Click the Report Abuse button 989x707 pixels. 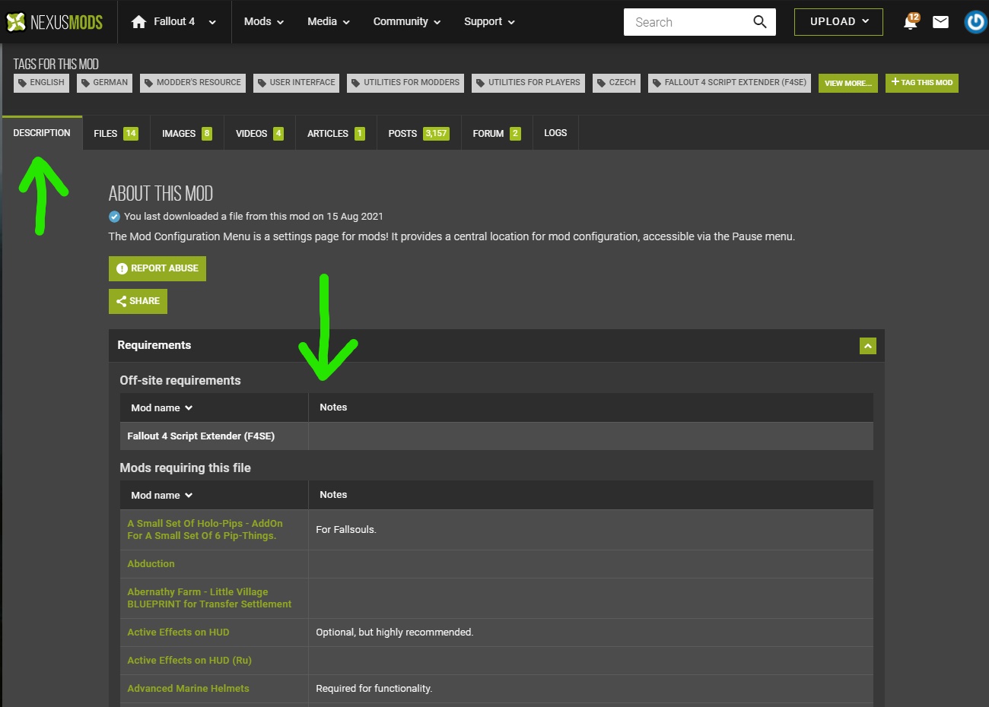click(157, 268)
